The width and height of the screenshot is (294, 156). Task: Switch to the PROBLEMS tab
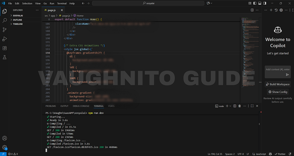coord(51,106)
